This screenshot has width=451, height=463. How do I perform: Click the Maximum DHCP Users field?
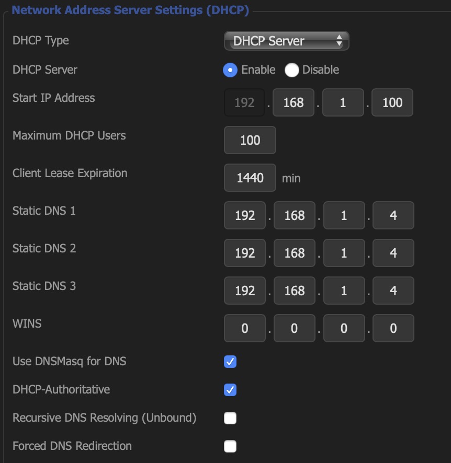(250, 140)
